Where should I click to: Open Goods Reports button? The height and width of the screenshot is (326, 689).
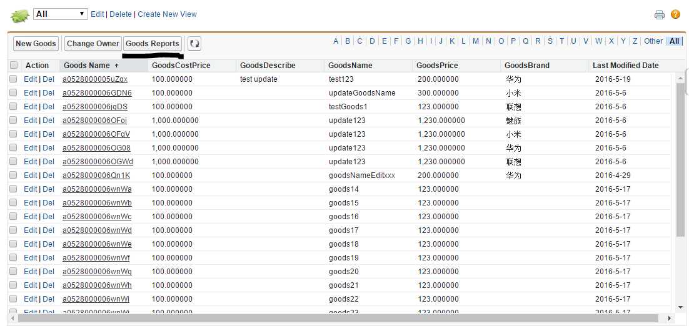[153, 44]
